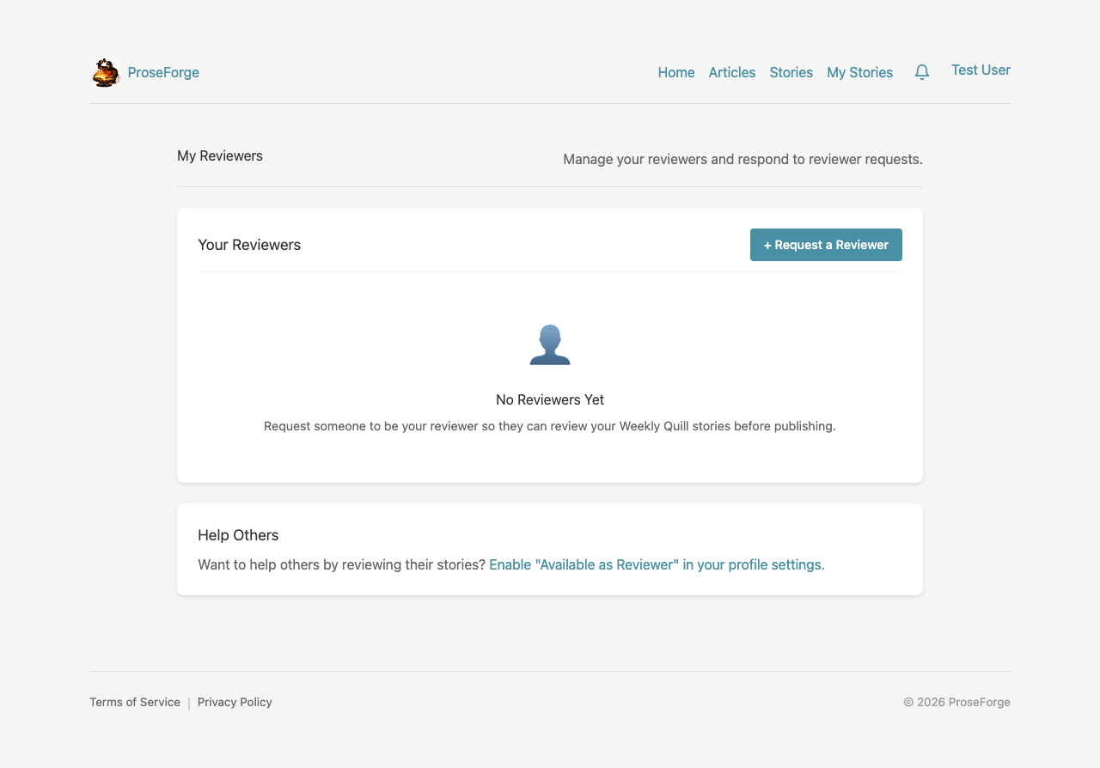Viewport: 1100px width, 768px height.
Task: Click the Weekly Quill stories explanation text
Action: pyautogui.click(x=550, y=425)
